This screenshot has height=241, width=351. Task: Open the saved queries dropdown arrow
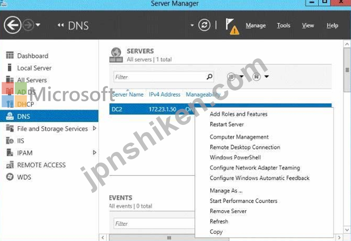266,77
